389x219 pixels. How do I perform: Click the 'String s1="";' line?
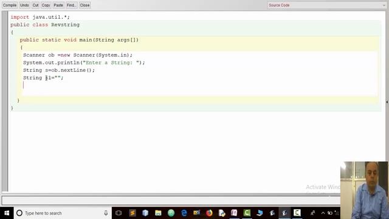click(43, 78)
